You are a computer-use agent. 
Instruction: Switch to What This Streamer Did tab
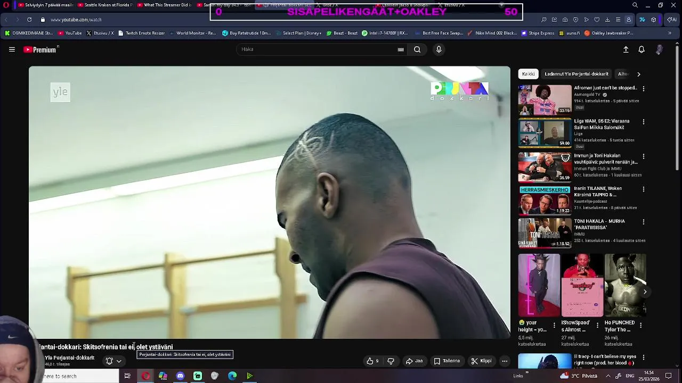pos(164,5)
